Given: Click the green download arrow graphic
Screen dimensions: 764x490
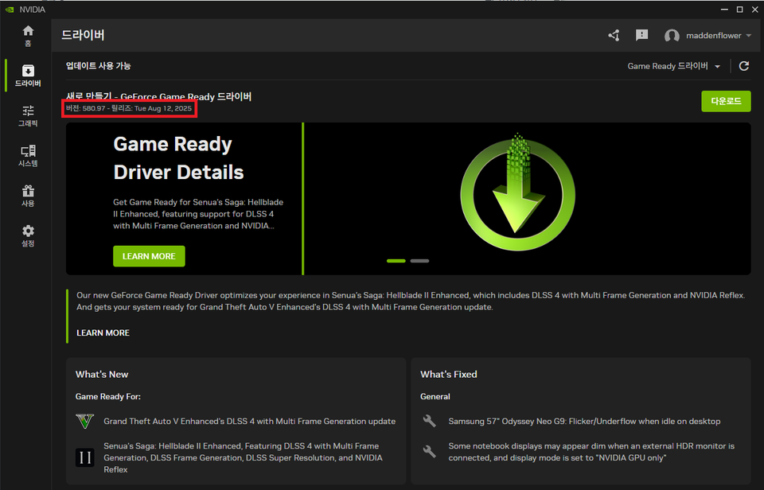Looking at the screenshot, I should [517, 192].
